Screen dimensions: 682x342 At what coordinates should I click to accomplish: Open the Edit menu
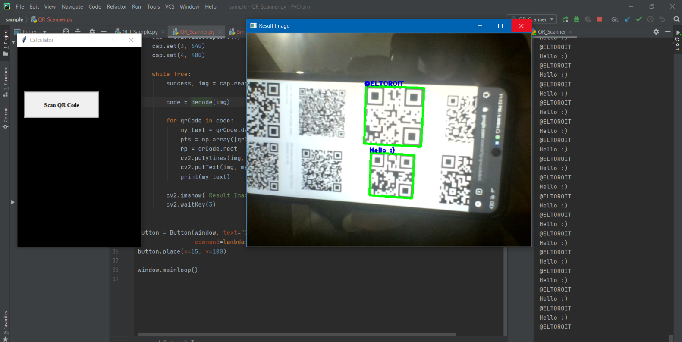pos(34,7)
